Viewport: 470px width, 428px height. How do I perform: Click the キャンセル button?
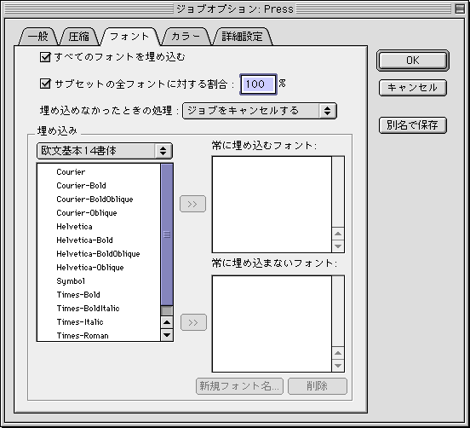[x=413, y=88]
